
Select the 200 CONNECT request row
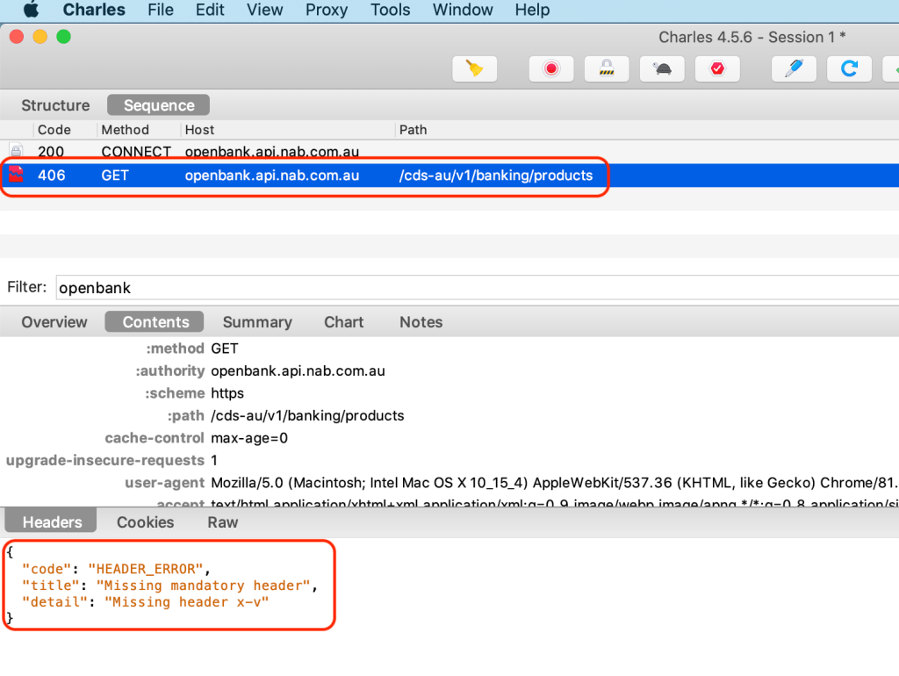[x=263, y=152]
